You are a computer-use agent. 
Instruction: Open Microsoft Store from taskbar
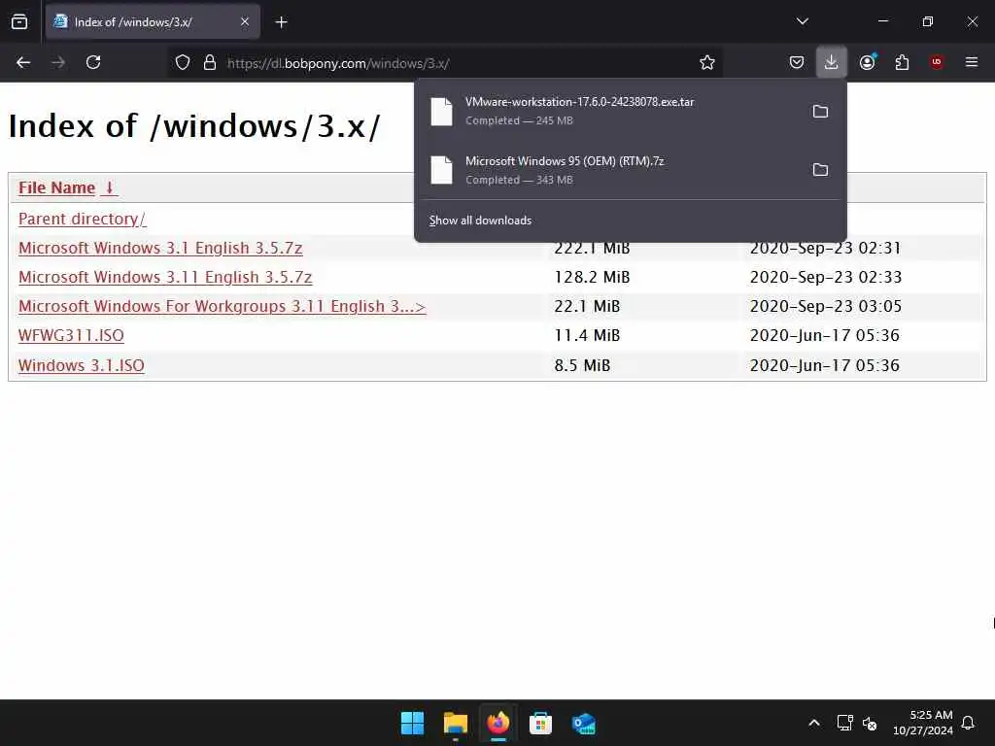pos(540,723)
